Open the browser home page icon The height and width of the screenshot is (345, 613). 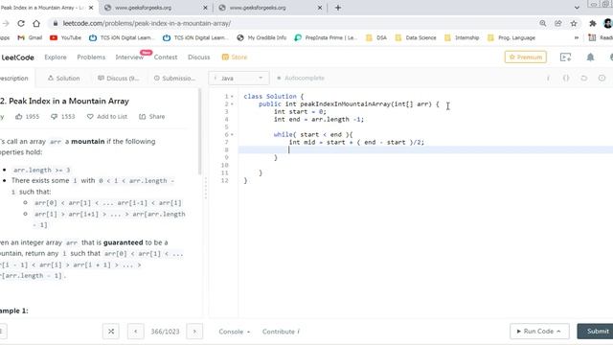pos(36,23)
